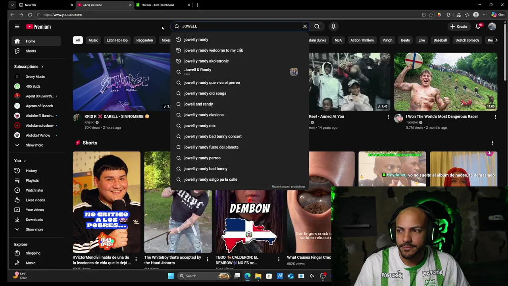The image size is (508, 286).
Task: Choose the Jowell & Randy Duo suggestion
Action: point(240,72)
